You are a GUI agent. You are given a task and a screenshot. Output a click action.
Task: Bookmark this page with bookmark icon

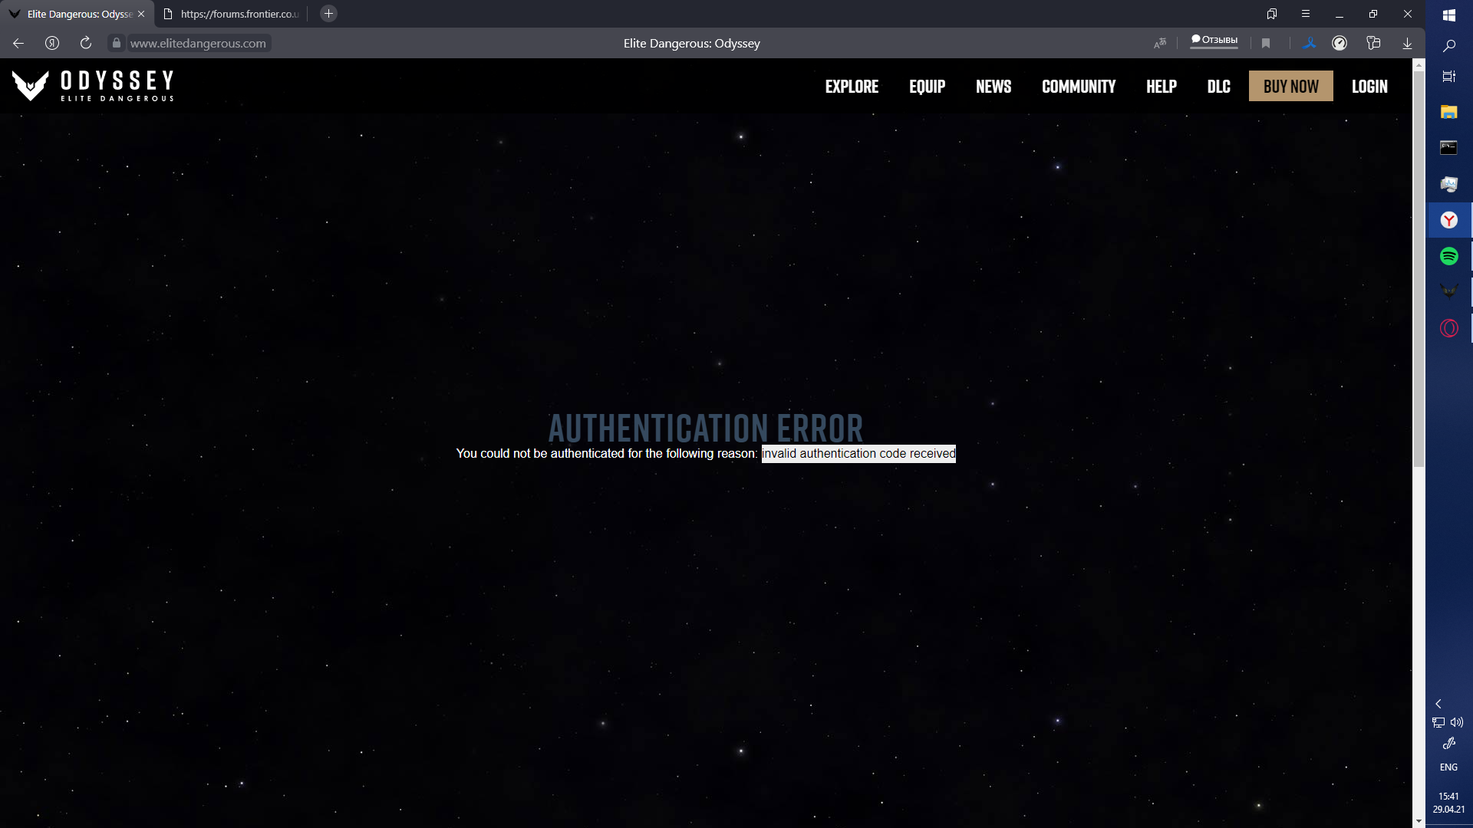point(1266,43)
